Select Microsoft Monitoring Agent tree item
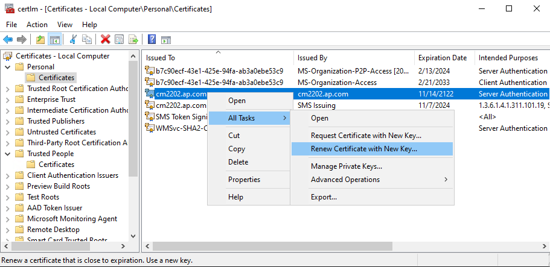The height and width of the screenshot is (267, 550). pos(72,219)
